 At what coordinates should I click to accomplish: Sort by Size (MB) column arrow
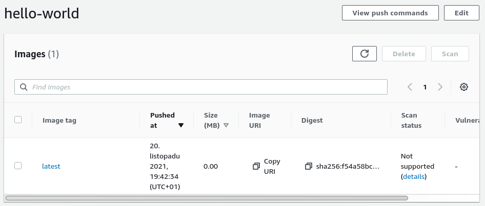point(226,125)
